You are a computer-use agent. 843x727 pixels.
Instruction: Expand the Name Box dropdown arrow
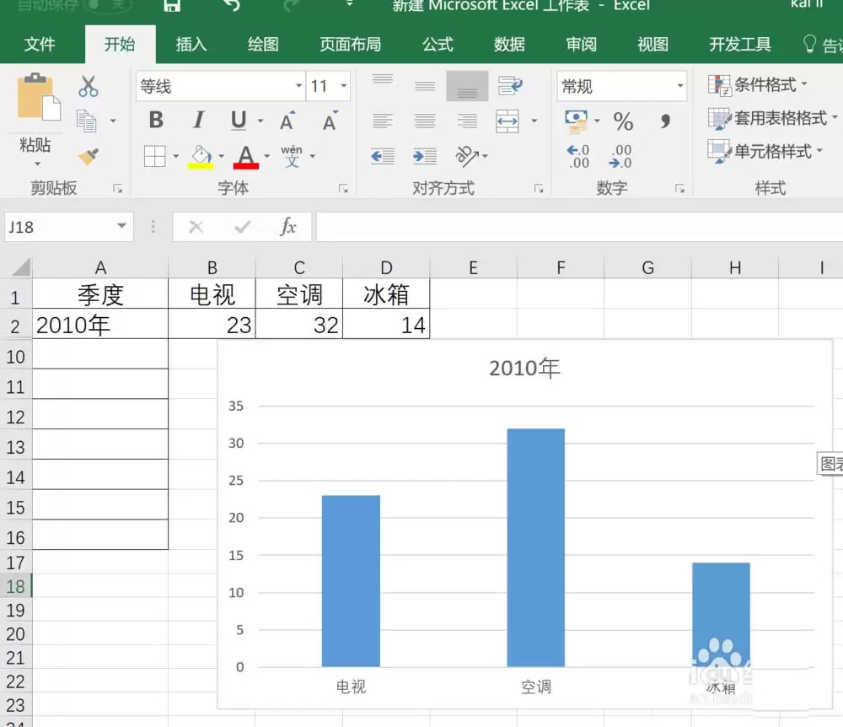pyautogui.click(x=122, y=226)
